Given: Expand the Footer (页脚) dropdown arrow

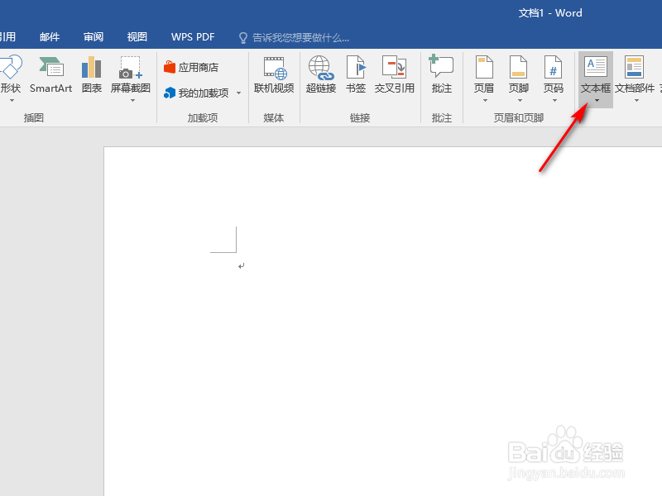Looking at the screenshot, I should [520, 100].
